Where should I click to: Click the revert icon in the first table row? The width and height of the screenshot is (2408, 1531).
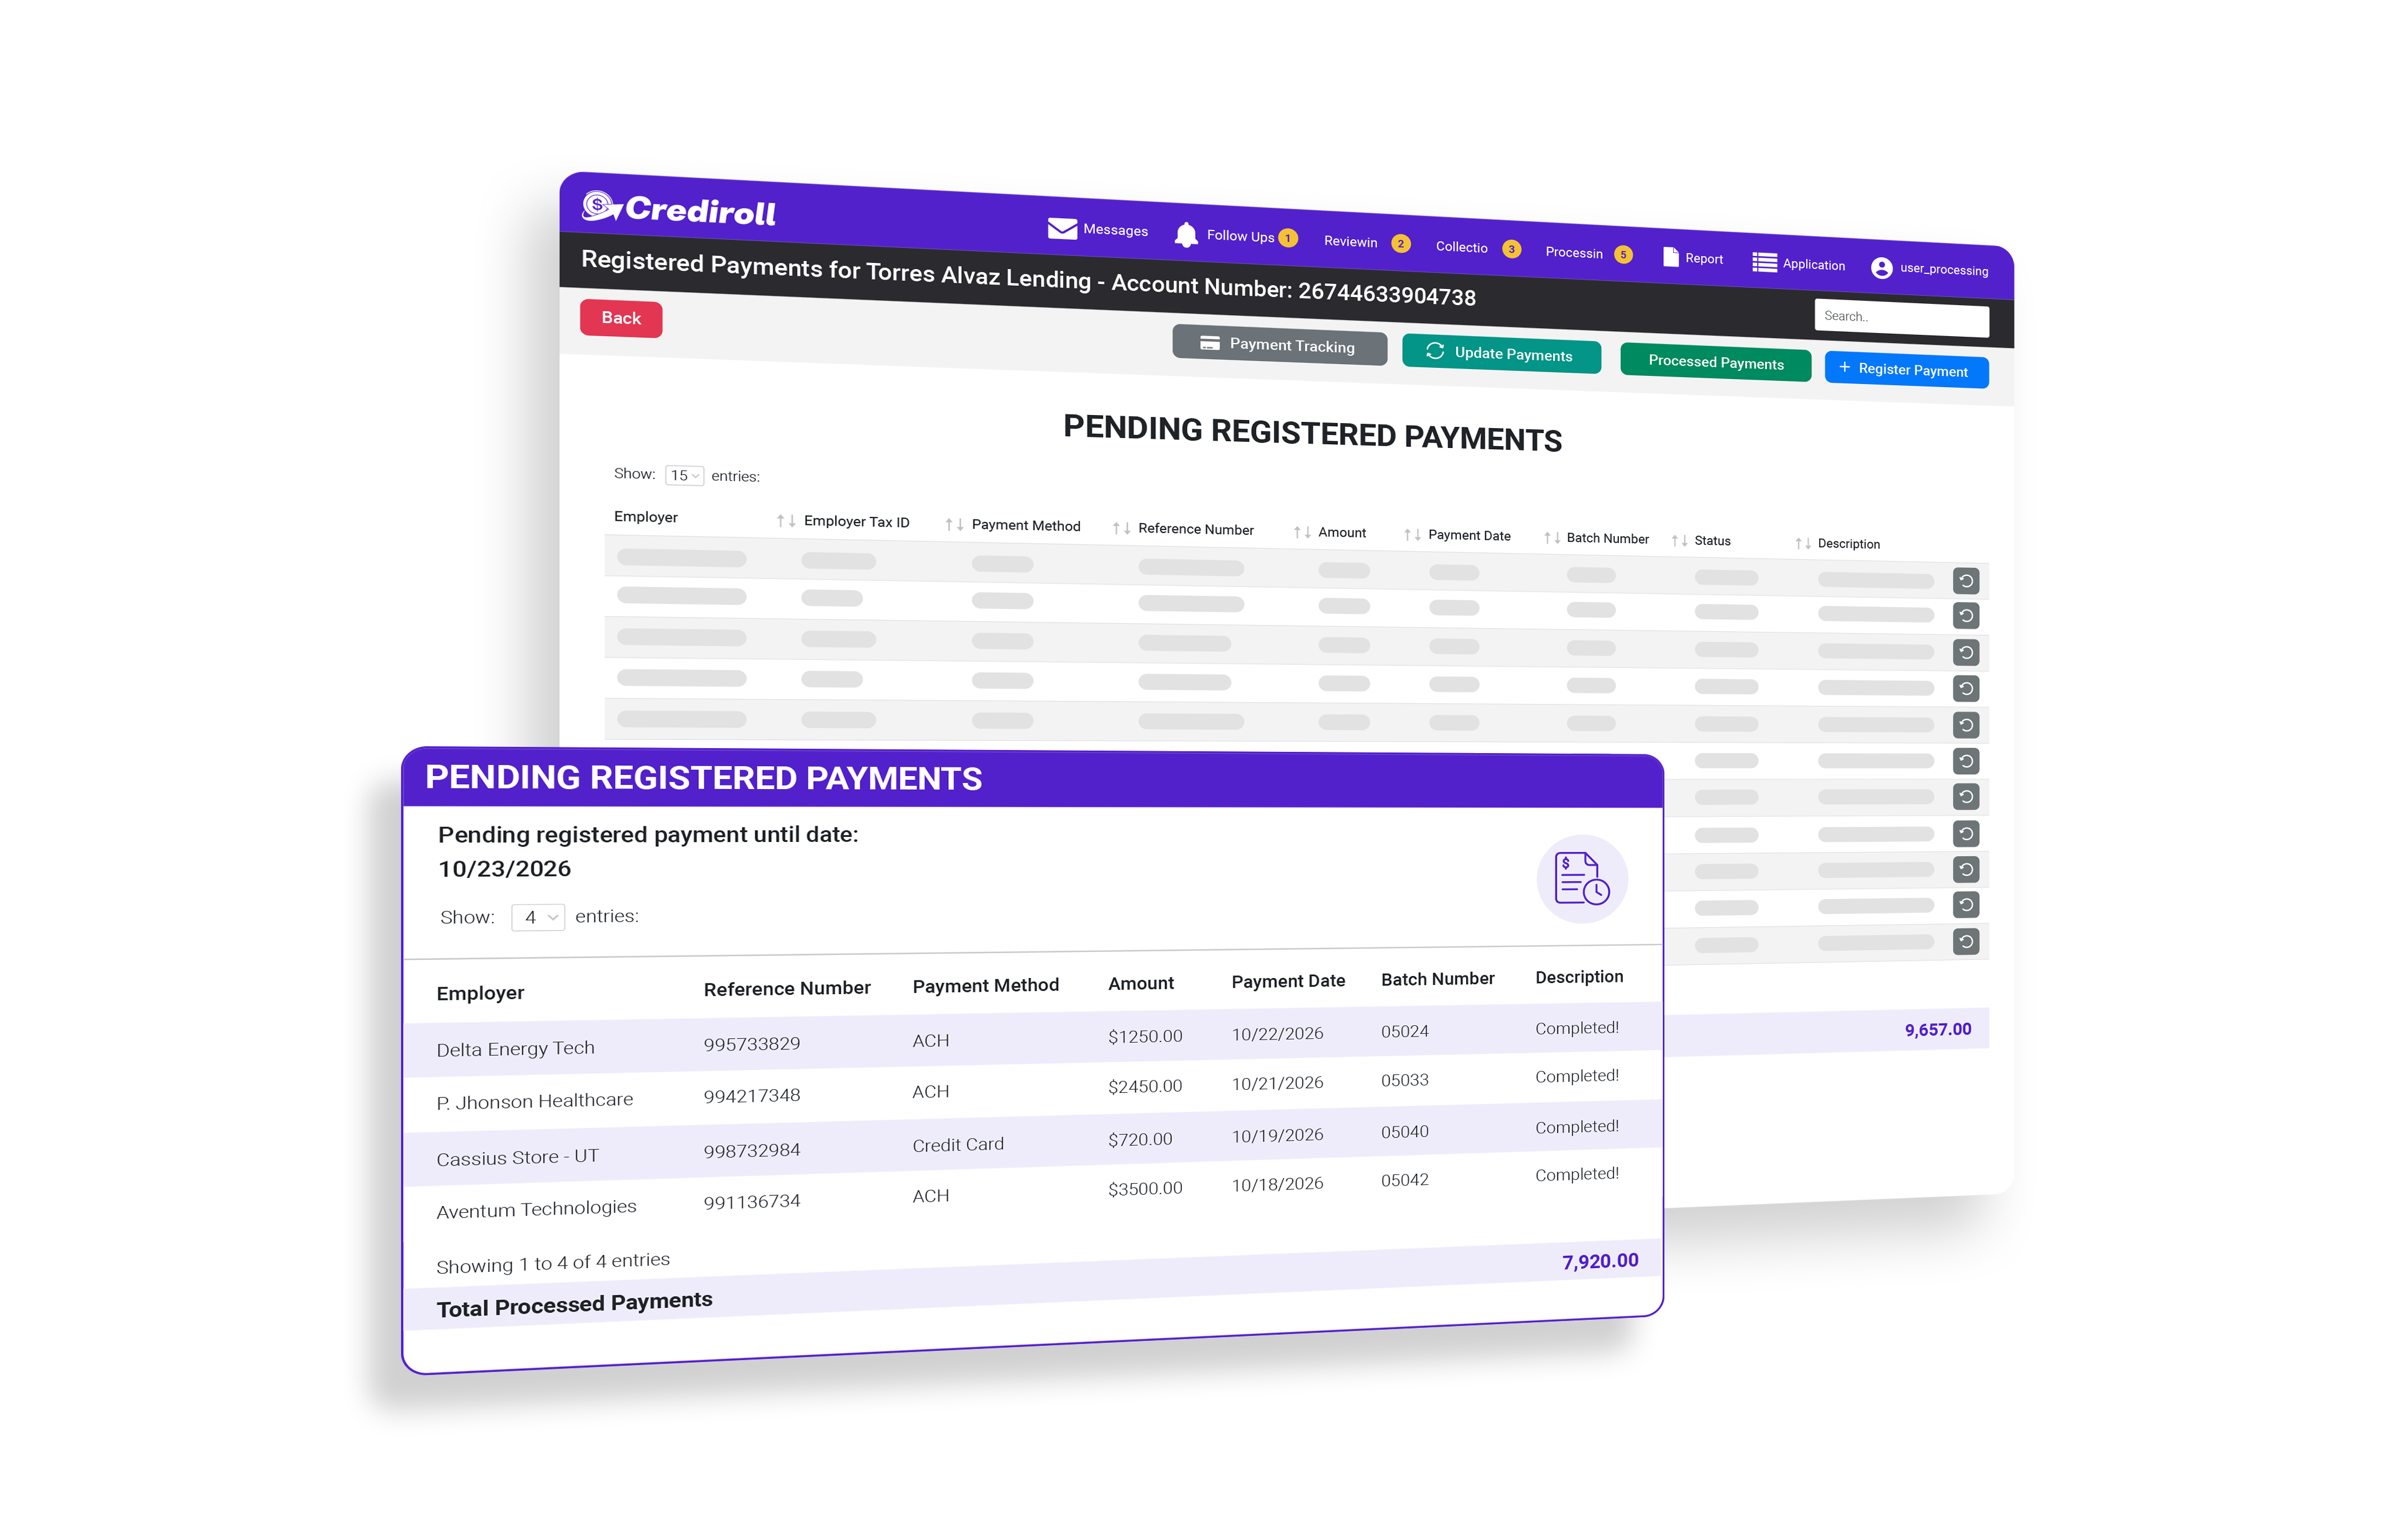click(1965, 580)
